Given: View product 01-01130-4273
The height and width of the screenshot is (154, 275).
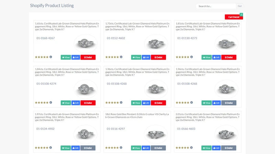Looking at the screenshot, I should click(x=207, y=57).
